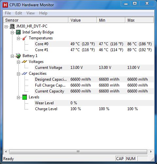Click the blue wave icon beside Capacities

25,73
